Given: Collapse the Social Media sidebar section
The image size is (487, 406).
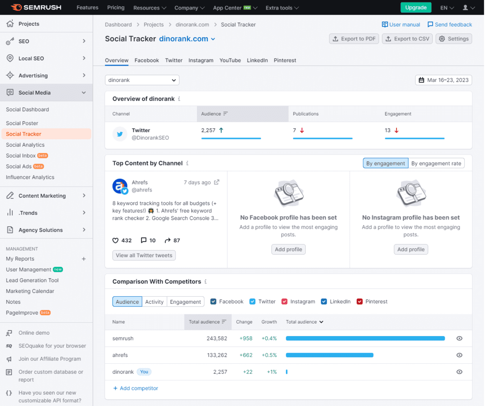Looking at the screenshot, I should point(84,93).
